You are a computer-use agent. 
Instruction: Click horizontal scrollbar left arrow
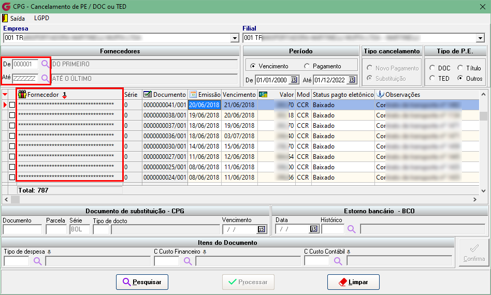coord(6,199)
